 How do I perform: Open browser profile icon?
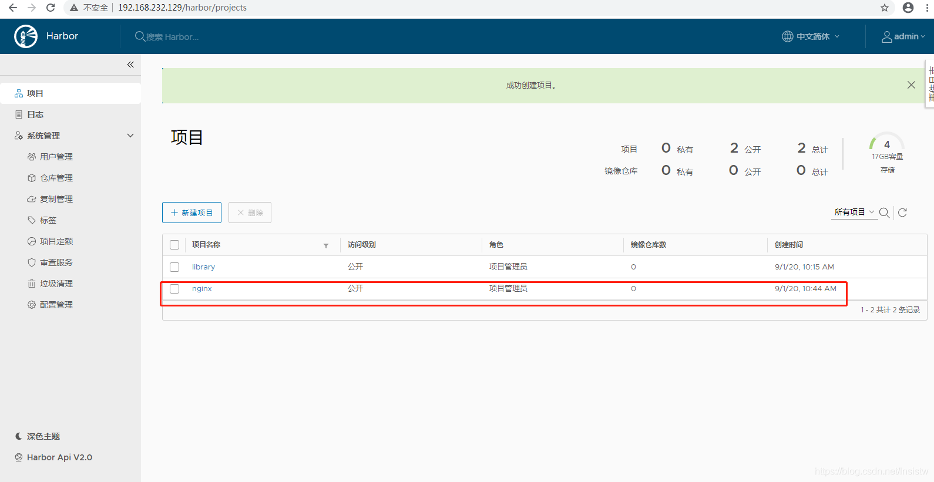(908, 8)
